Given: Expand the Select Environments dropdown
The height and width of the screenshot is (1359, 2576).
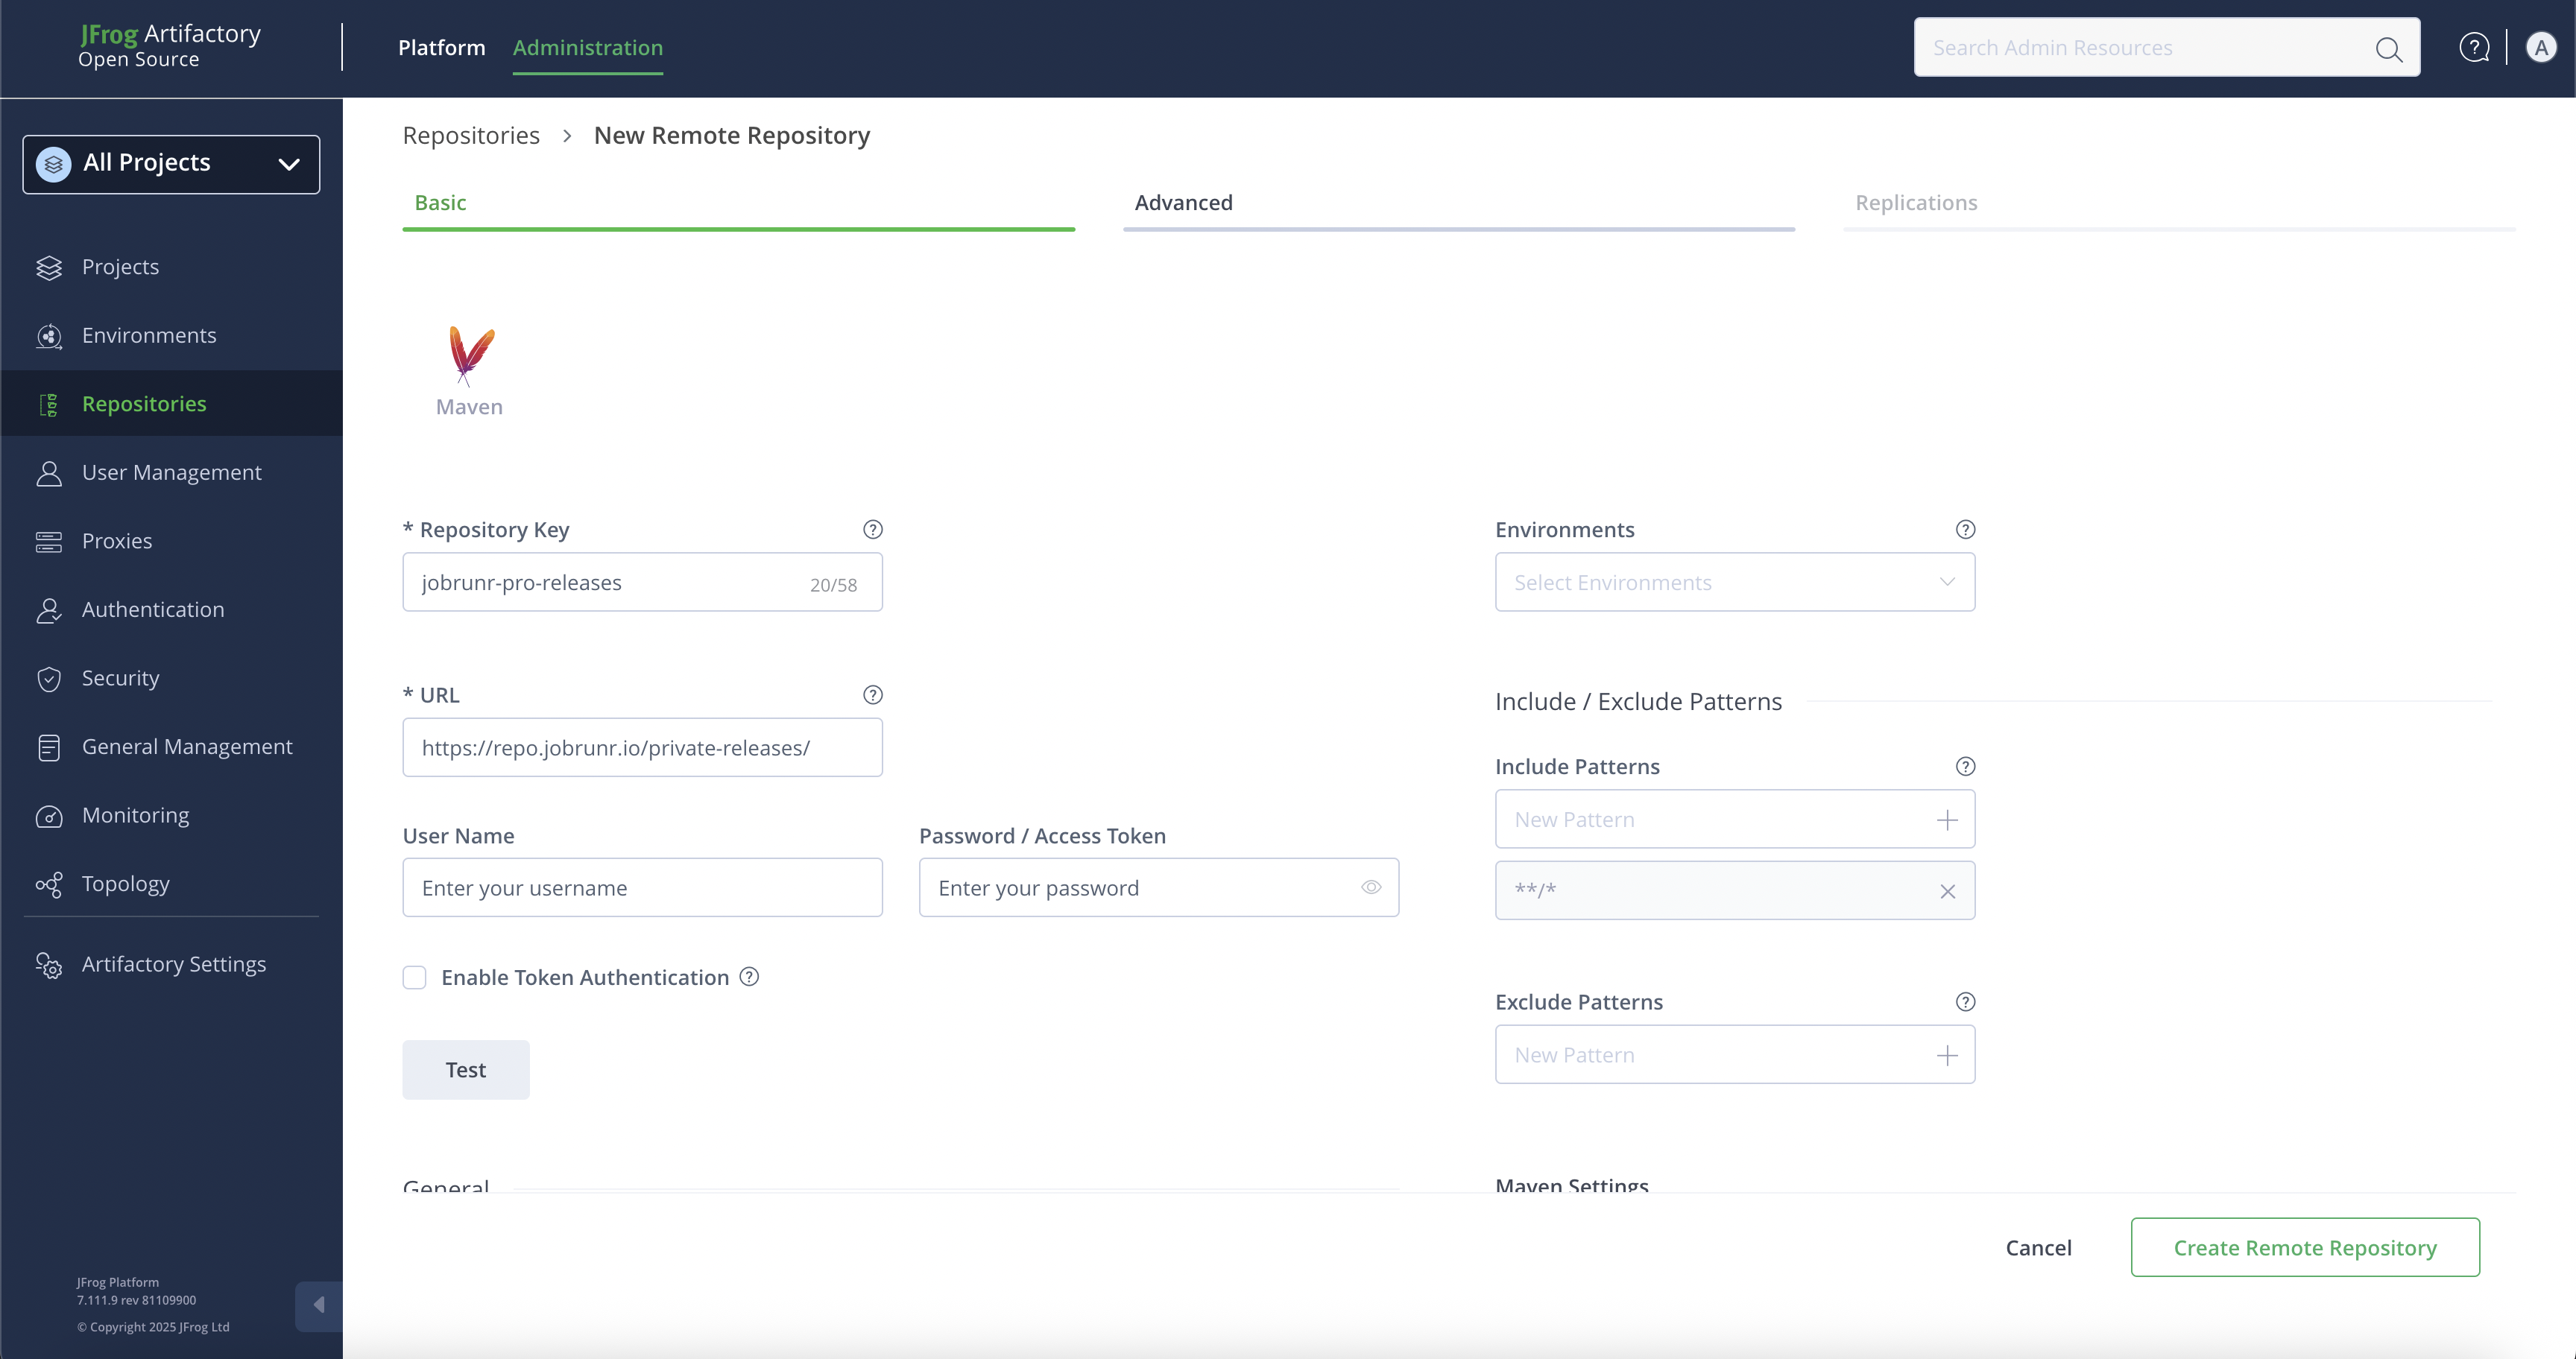Looking at the screenshot, I should [x=1734, y=583].
